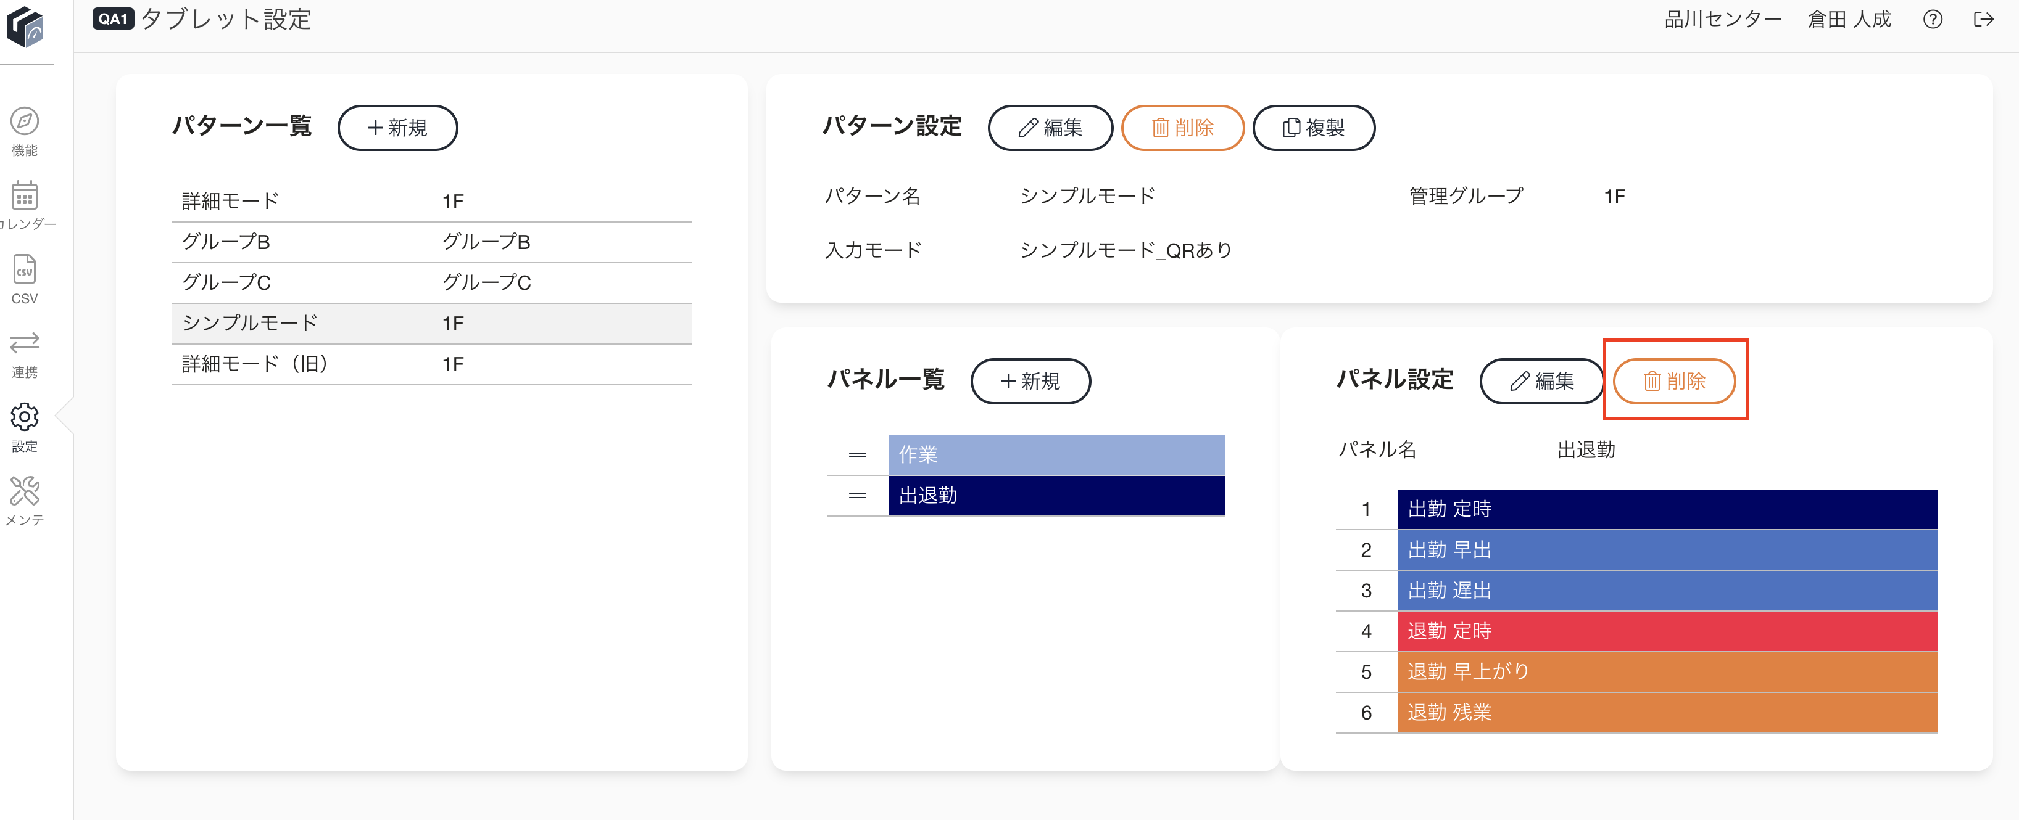This screenshot has height=820, width=2019.
Task: Click the パネル名 value 出退勤
Action: pos(1586,450)
